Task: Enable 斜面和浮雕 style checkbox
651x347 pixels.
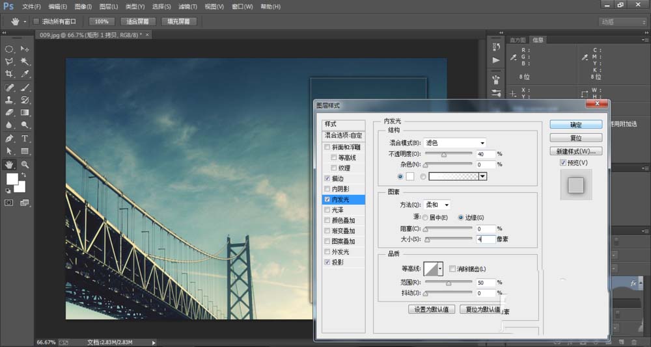Action: pyautogui.click(x=327, y=147)
